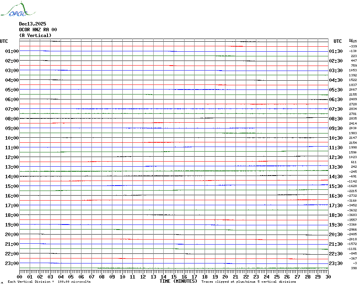The width and height of the screenshot is (359, 287).
Task: Click the offset value -367
Action: coord(353,258)
